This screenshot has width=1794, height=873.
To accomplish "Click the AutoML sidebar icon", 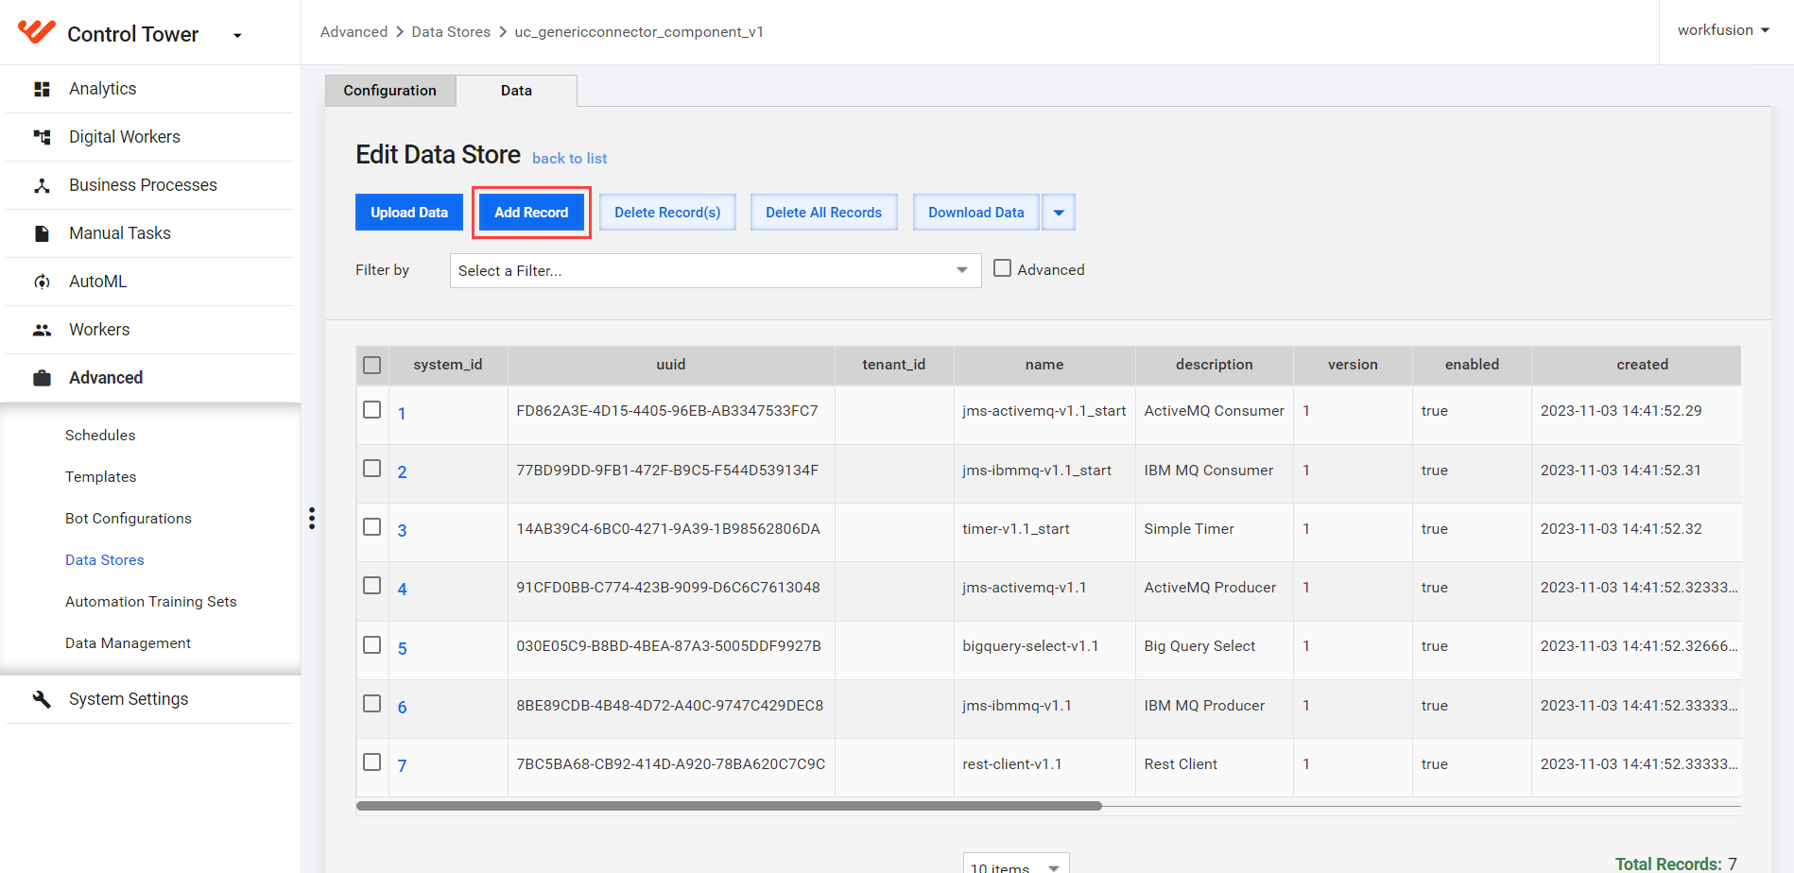I will [x=42, y=282].
